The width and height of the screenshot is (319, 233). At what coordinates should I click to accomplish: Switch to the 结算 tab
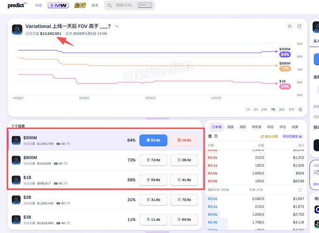(x=295, y=127)
